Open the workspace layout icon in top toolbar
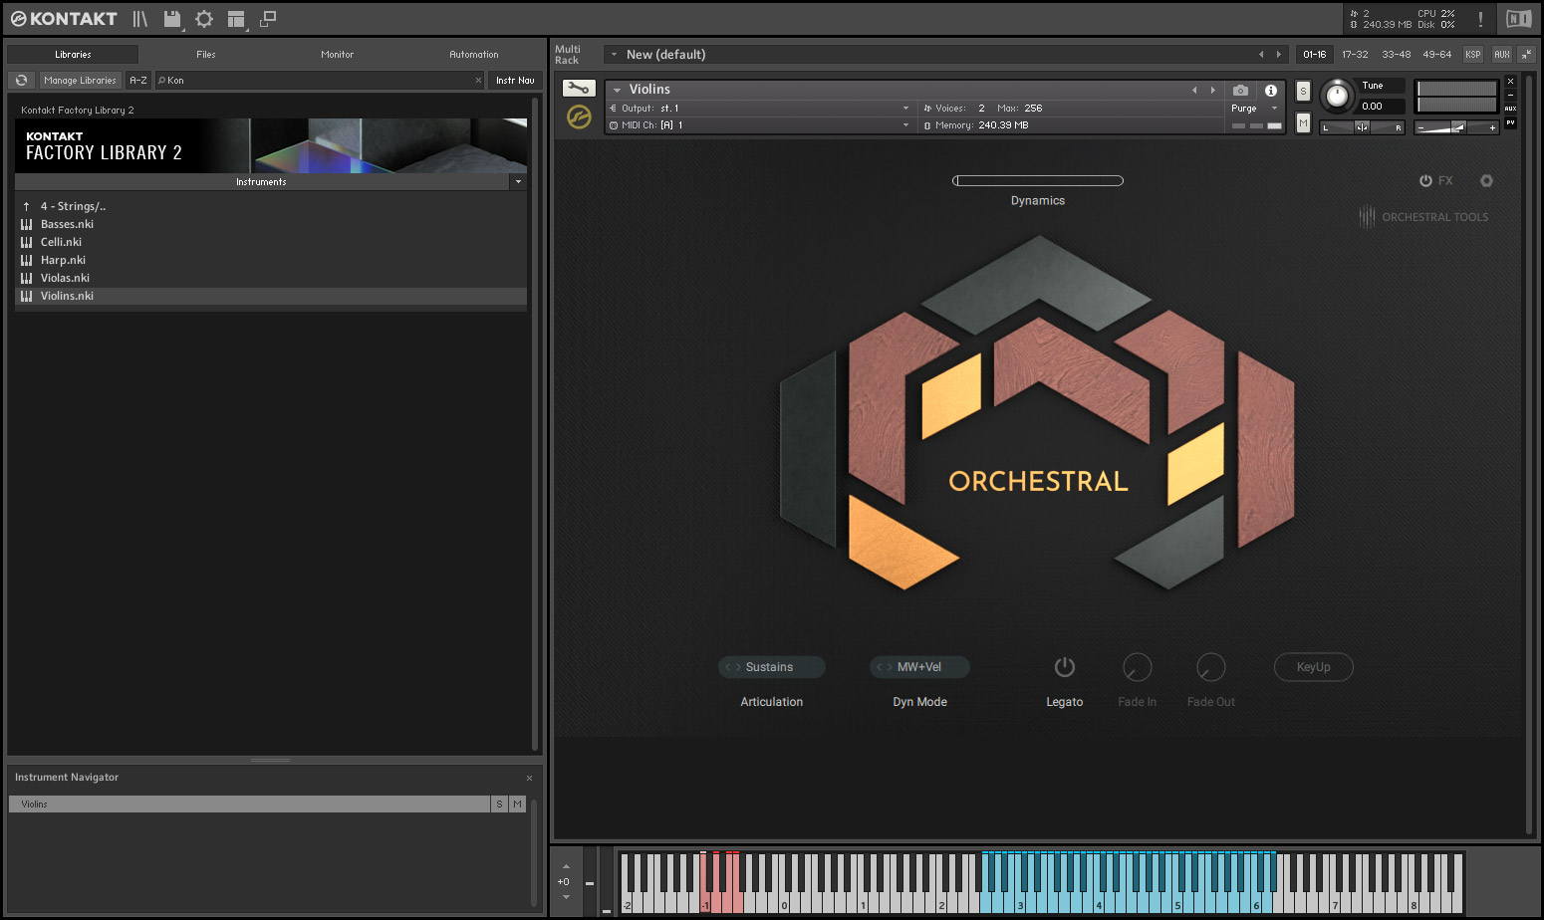Screen dimensions: 1544x920 click(x=236, y=19)
